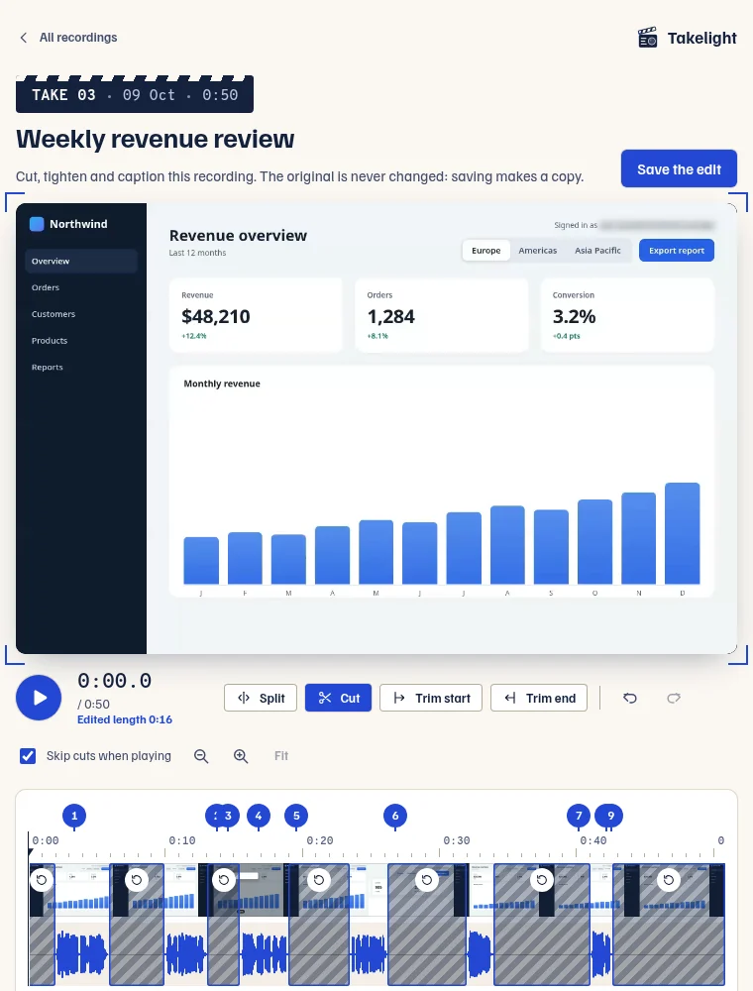The width and height of the screenshot is (753, 991).
Task: Click the scissors Cut button
Action: click(x=338, y=698)
